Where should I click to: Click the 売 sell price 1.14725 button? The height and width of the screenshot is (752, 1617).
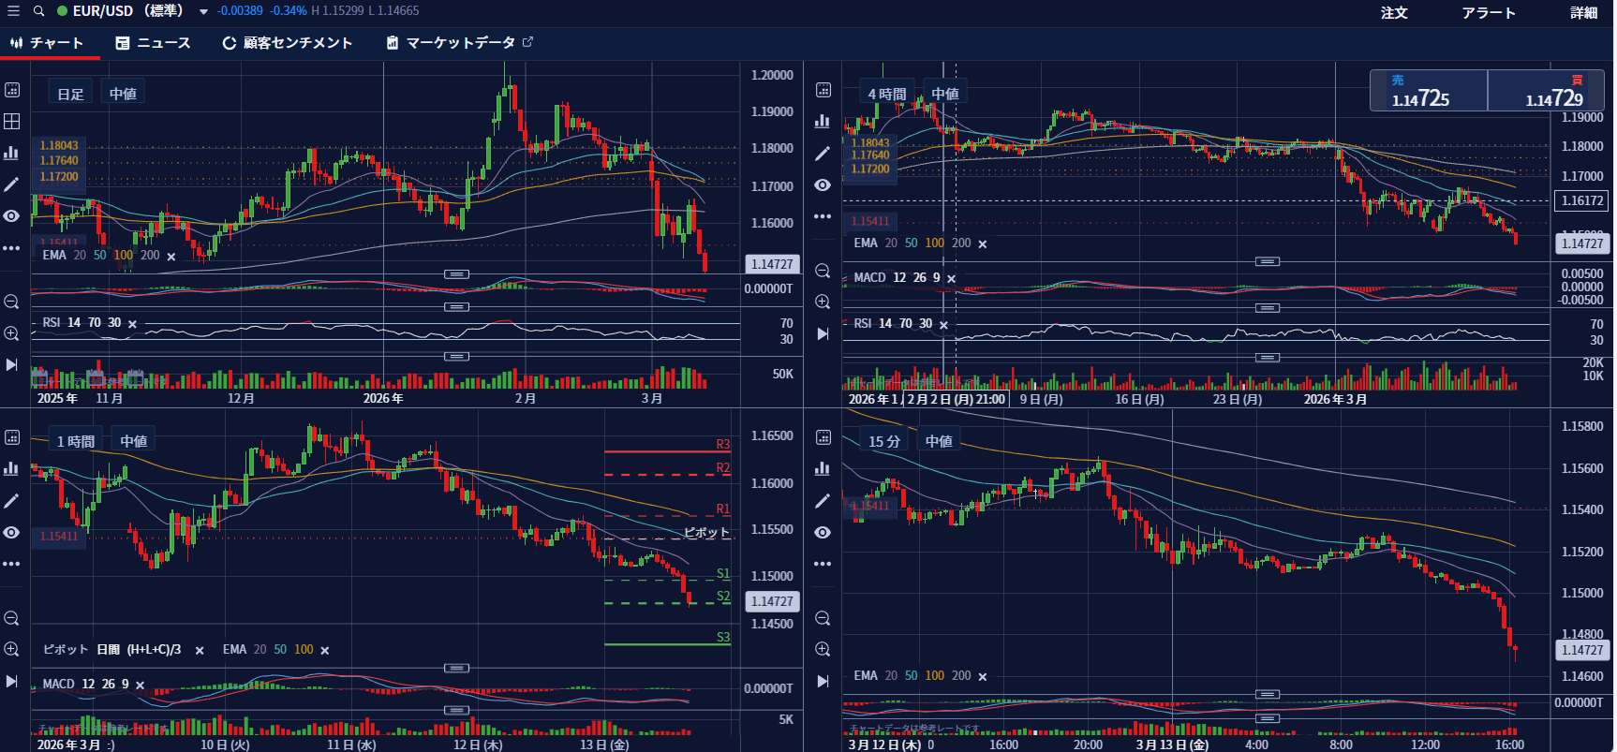[1429, 91]
